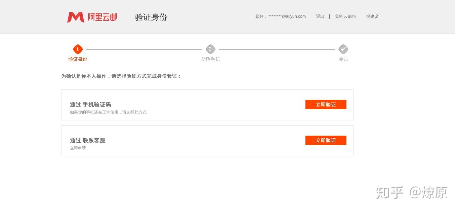Click the checkmark completion step icon
Image resolution: width=459 pixels, height=211 pixels.
coord(343,49)
